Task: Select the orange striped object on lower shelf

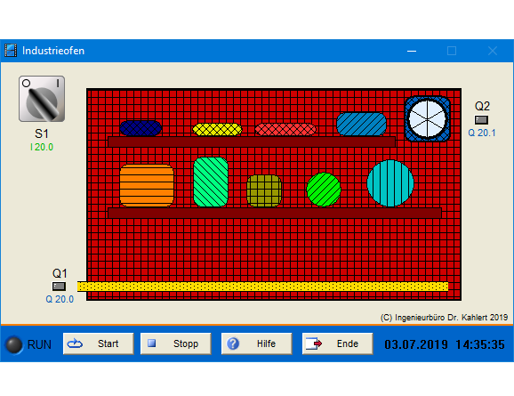Action: [x=147, y=185]
